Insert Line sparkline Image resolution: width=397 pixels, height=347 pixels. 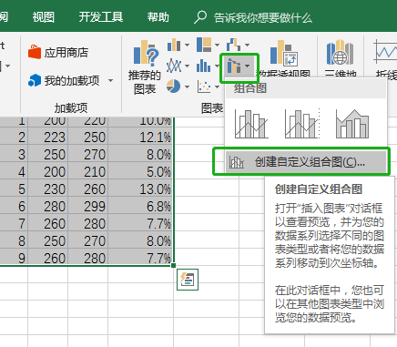[x=385, y=57]
